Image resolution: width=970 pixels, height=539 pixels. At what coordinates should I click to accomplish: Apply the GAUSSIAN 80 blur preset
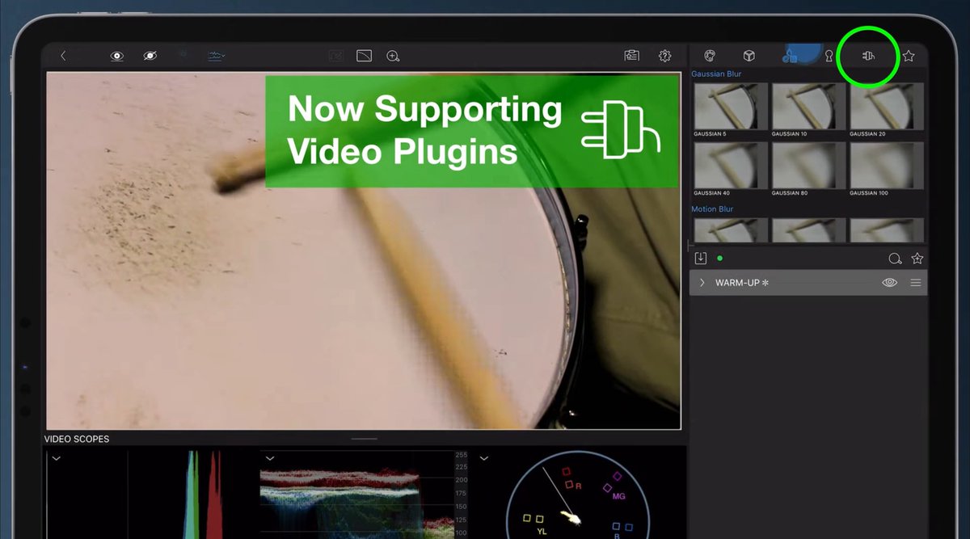(809, 166)
